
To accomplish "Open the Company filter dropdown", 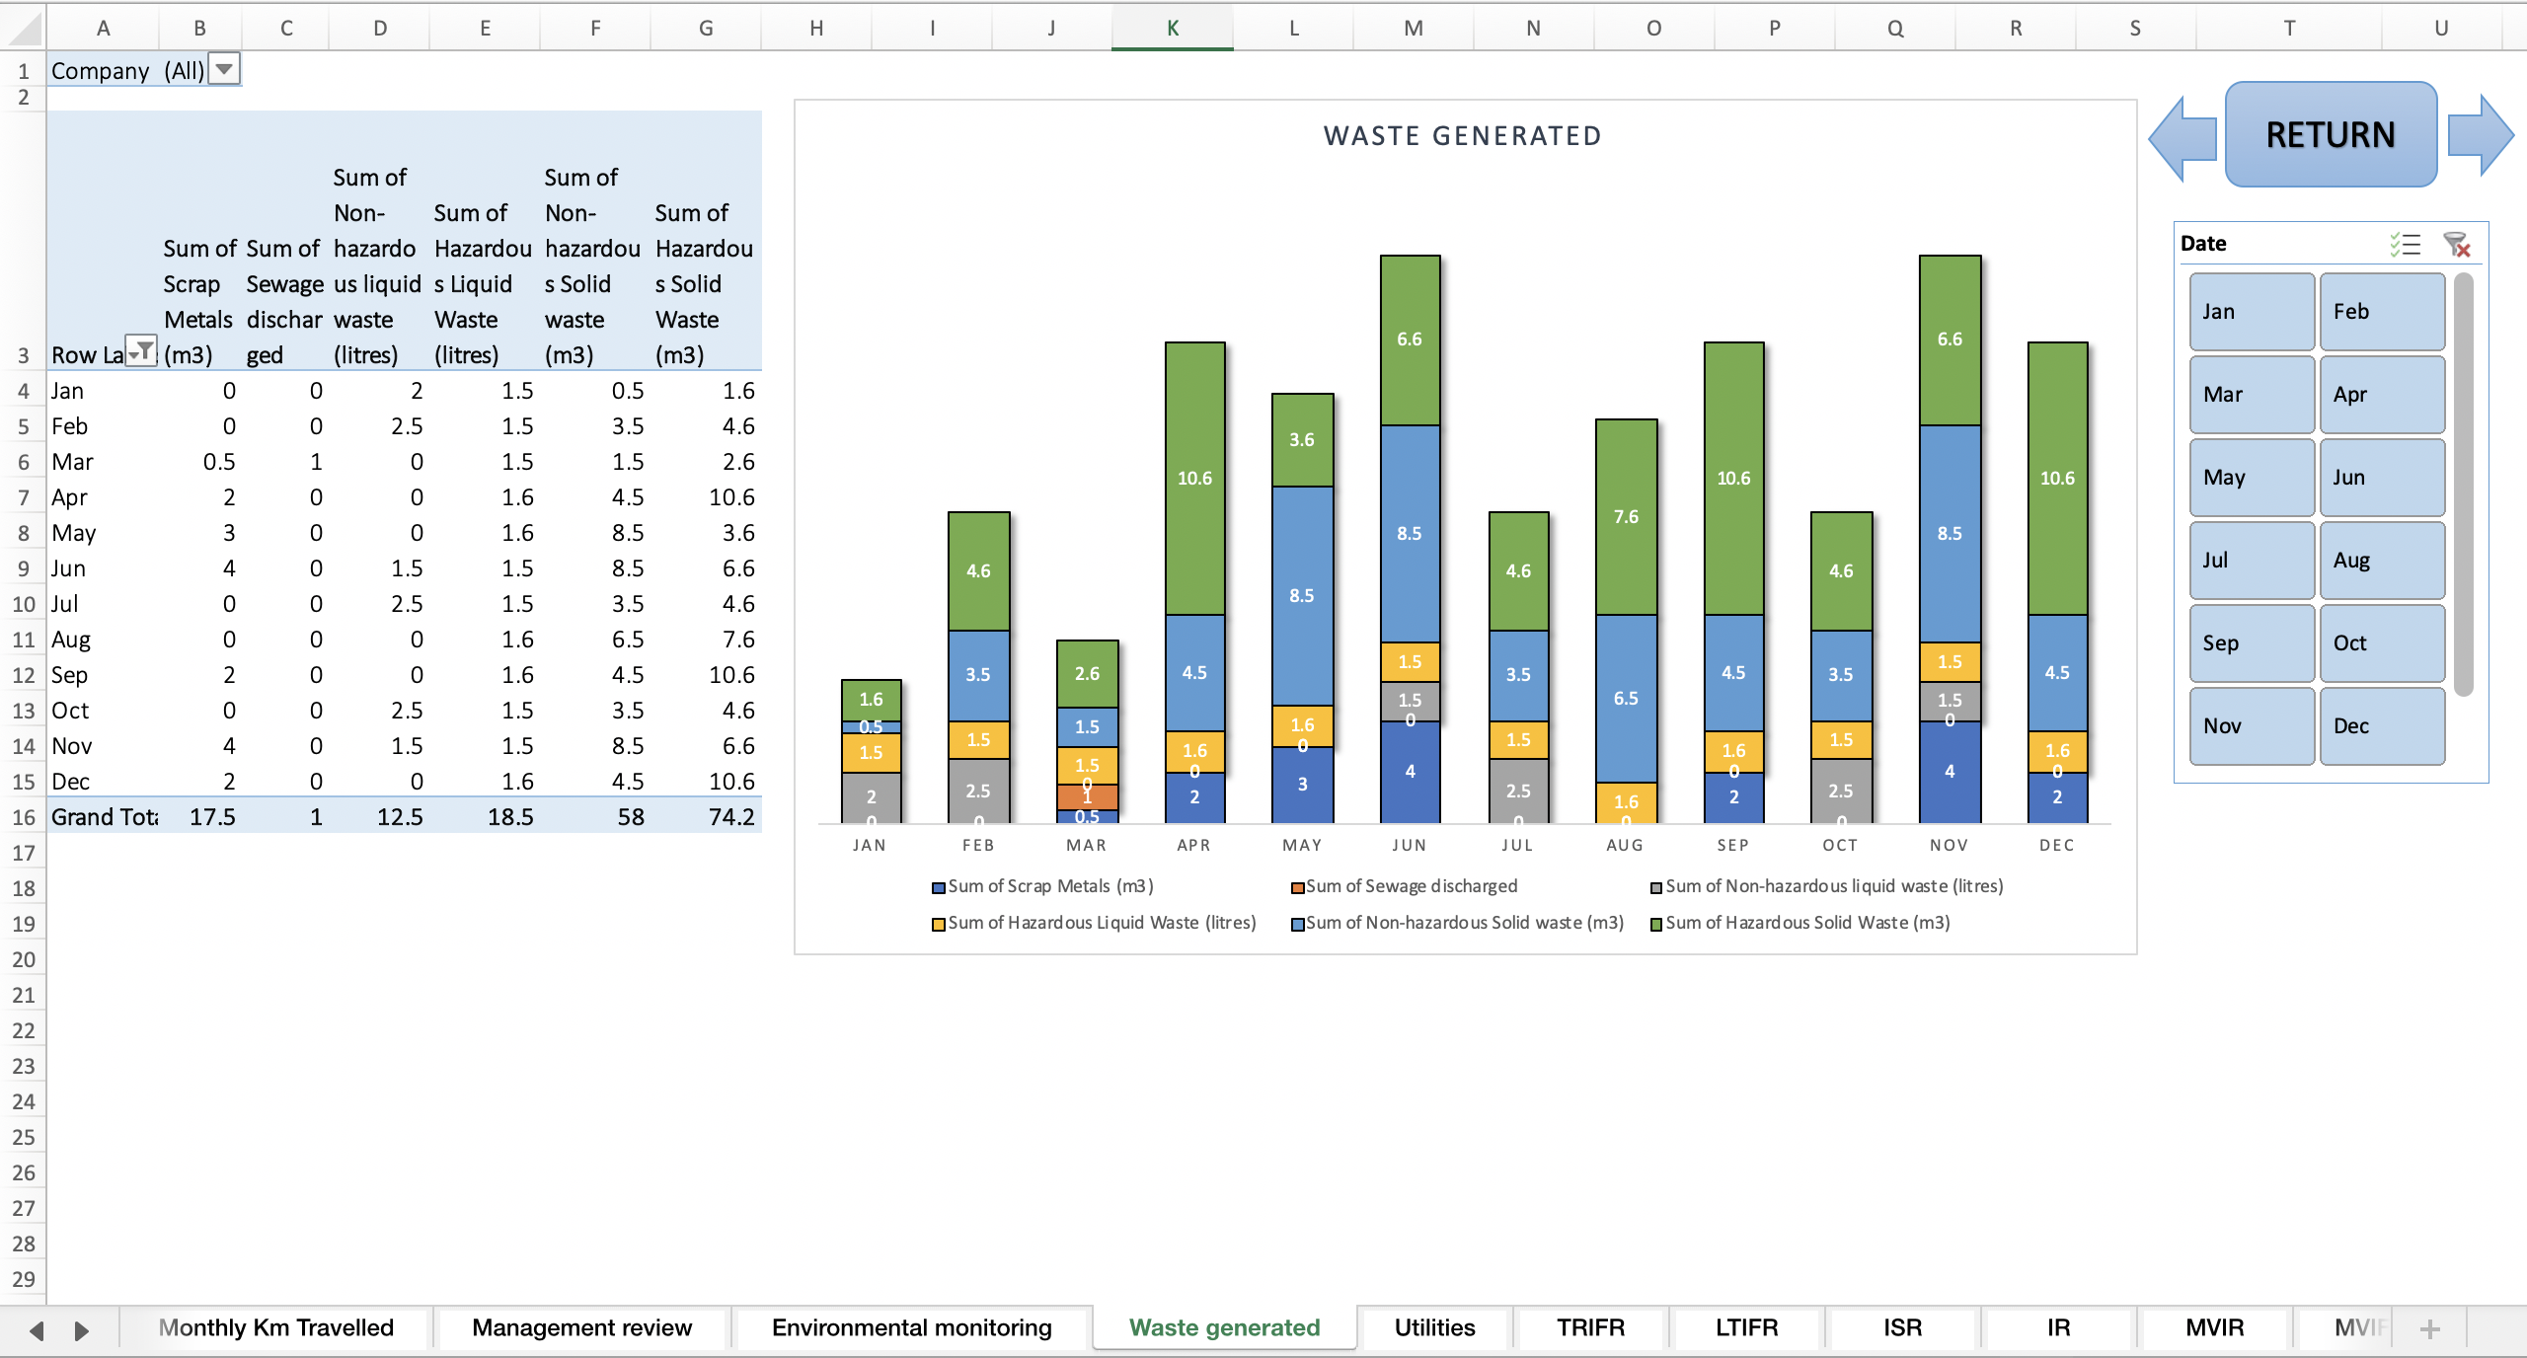I will 224,69.
